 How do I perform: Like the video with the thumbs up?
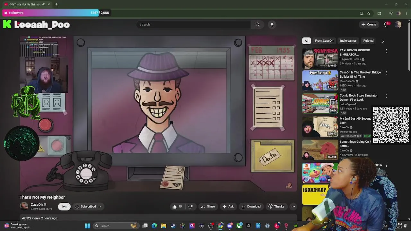(x=177, y=207)
